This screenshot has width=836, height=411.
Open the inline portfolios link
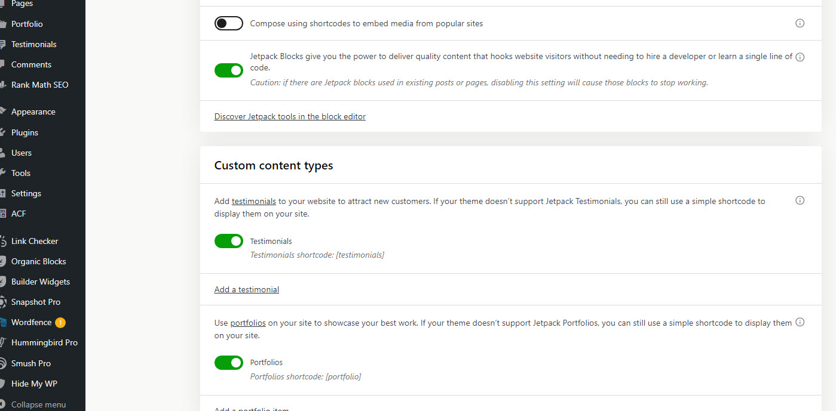tap(248, 323)
